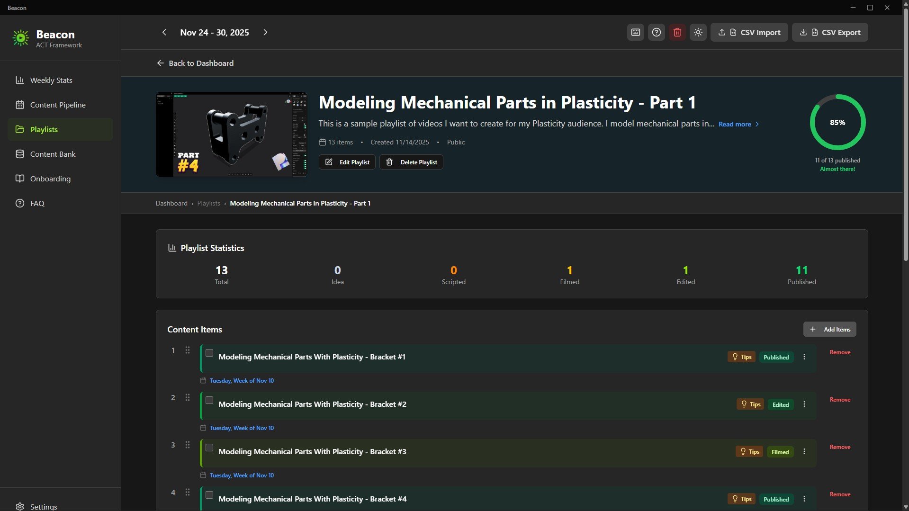This screenshot has height=511, width=909.
Task: Select the Weekly Stats sidebar icon
Action: [20, 80]
